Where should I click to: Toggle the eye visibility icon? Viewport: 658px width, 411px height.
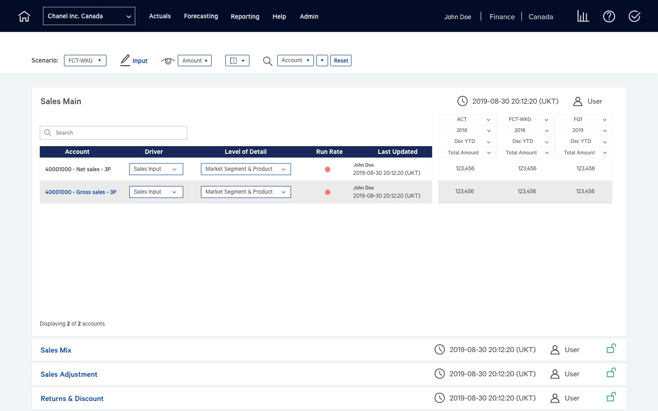click(x=168, y=61)
